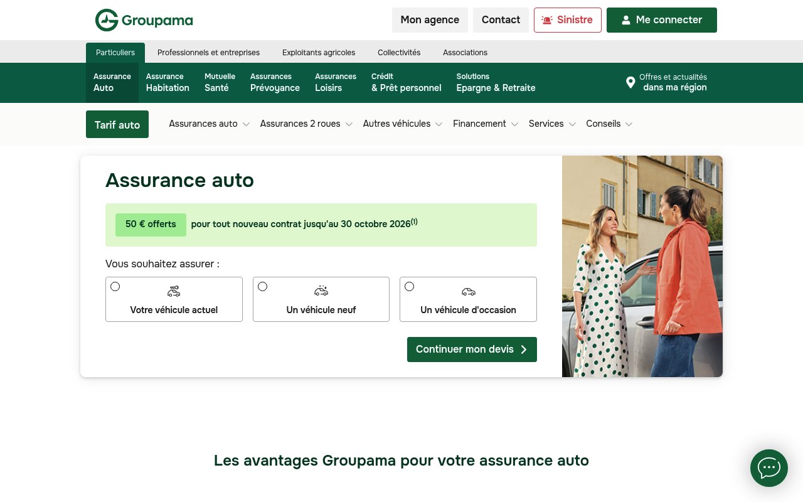Click the new vehicle sparkle car icon
The image size is (803, 502).
pyautogui.click(x=321, y=291)
